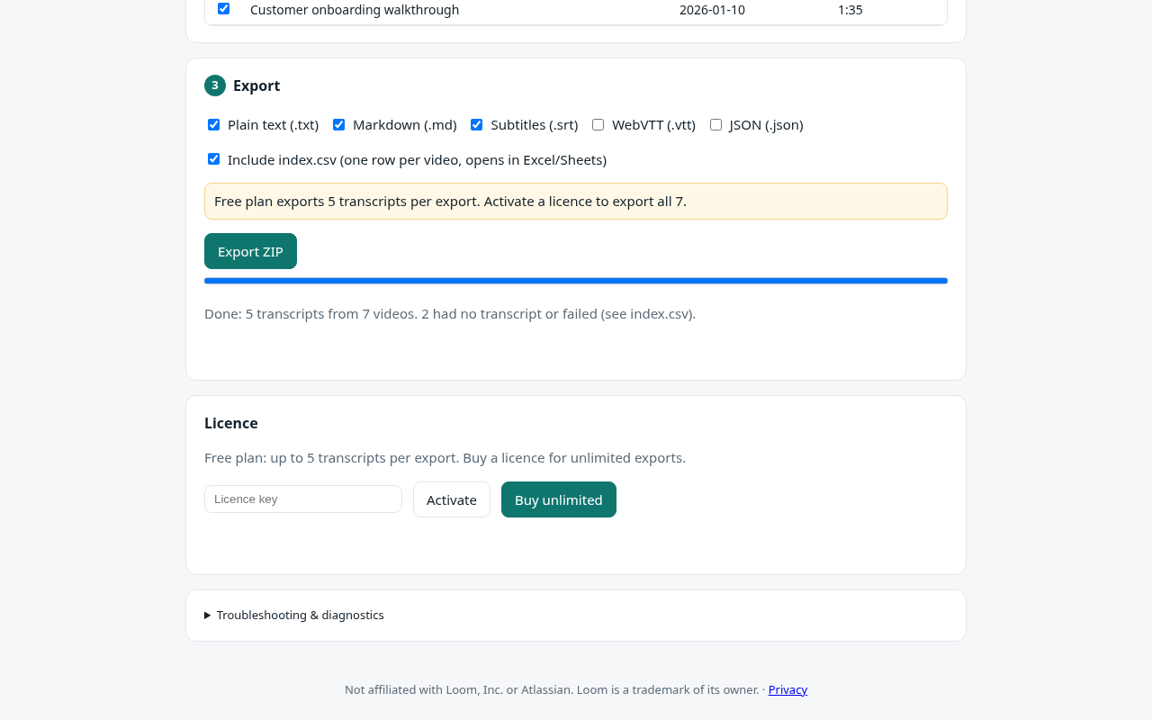The height and width of the screenshot is (720, 1152).
Task: Toggle Plain text (.txt) export format
Action: pos(213,125)
